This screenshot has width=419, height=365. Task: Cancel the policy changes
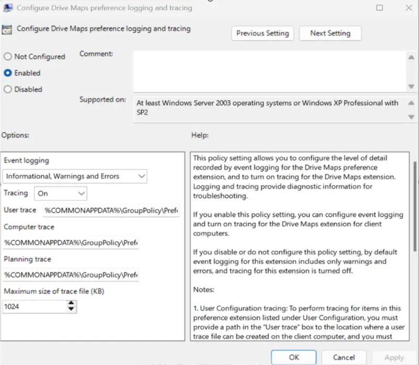344,357
